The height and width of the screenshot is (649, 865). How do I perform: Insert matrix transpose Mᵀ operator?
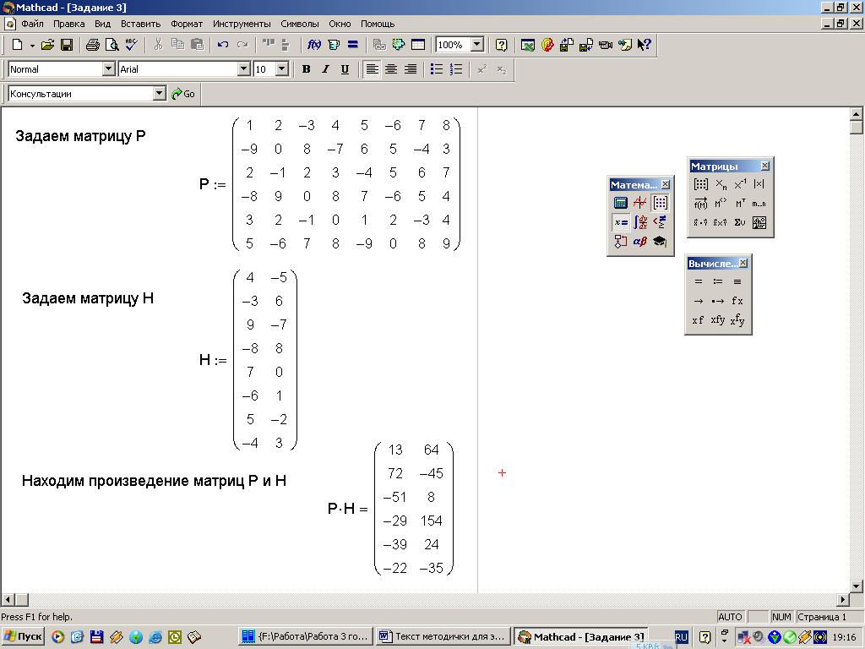click(x=740, y=204)
